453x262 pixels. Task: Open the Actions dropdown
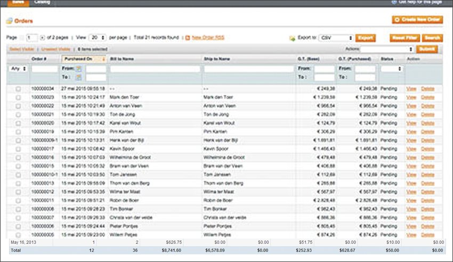point(387,49)
